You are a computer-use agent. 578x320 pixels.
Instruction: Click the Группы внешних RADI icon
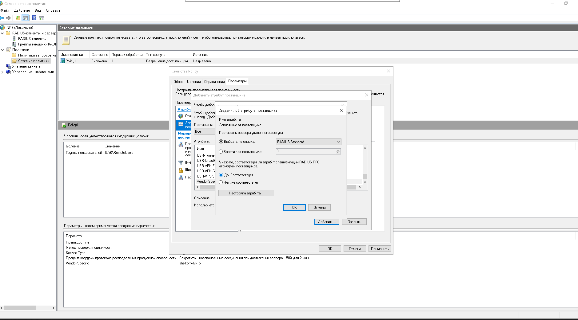tap(14, 44)
